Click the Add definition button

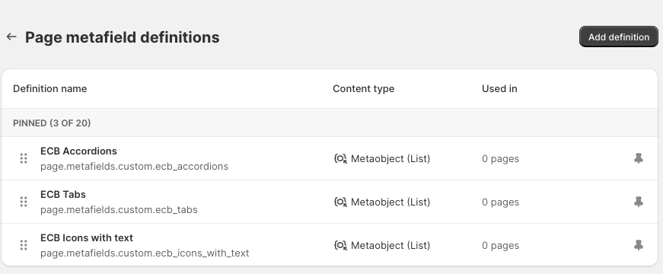coord(619,37)
